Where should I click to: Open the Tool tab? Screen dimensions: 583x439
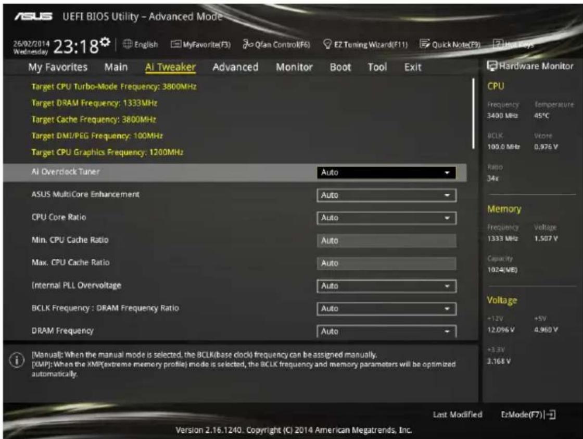click(377, 67)
